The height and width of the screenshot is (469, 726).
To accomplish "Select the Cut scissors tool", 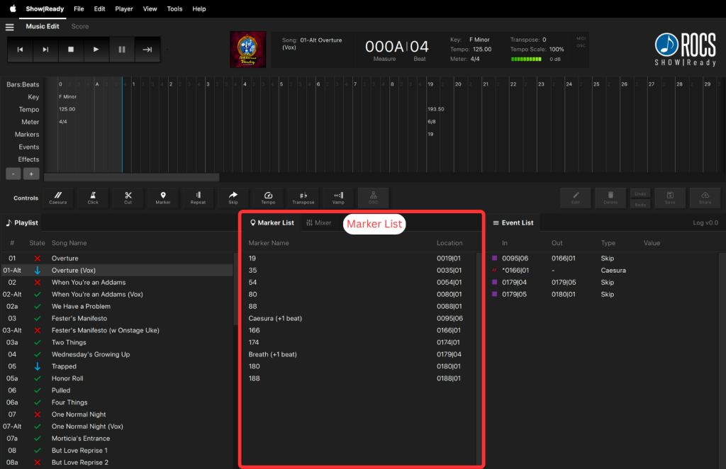I will point(128,198).
